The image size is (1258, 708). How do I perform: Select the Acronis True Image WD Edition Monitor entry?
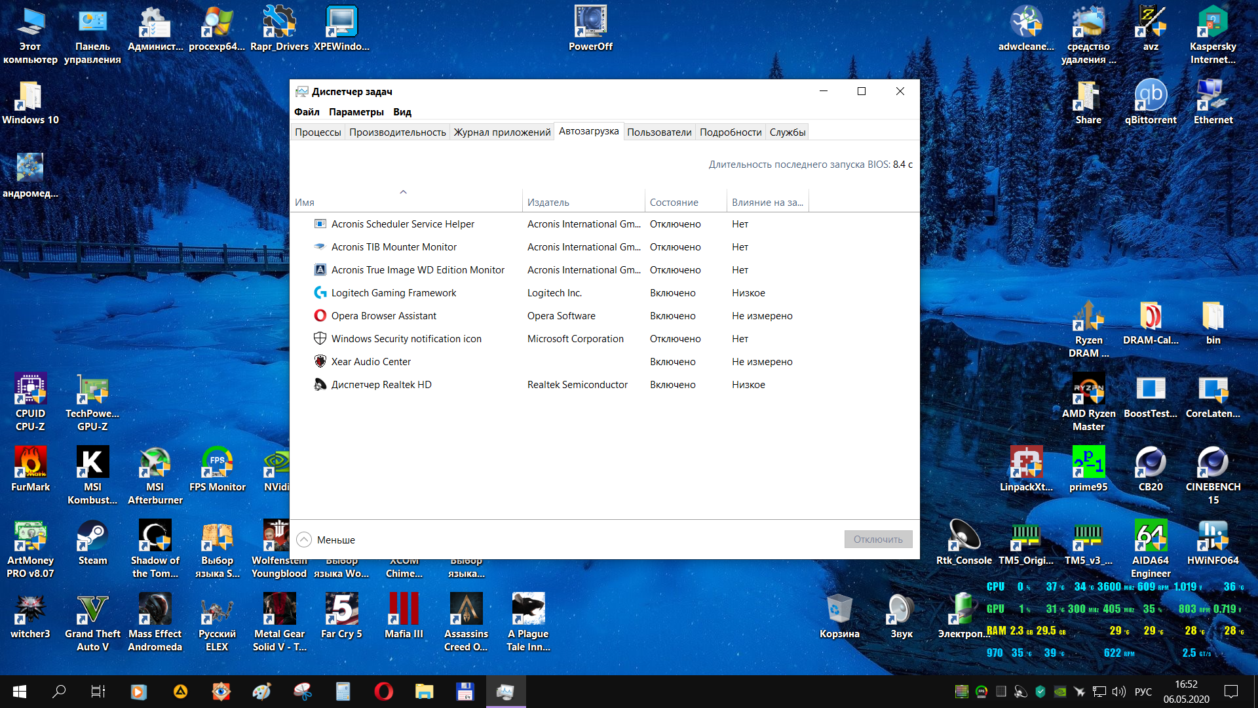pos(417,270)
